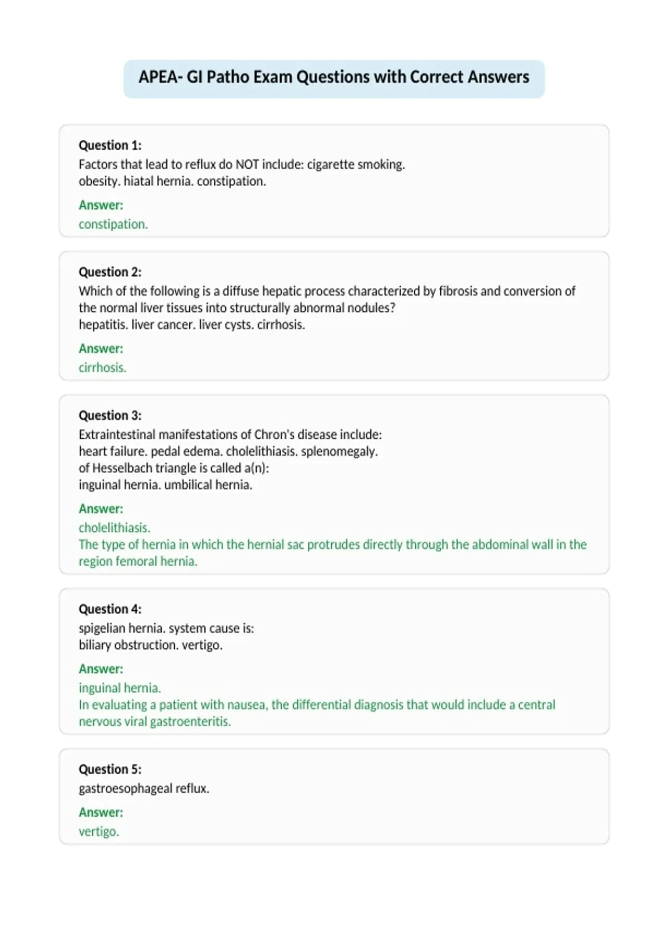Click the 'spigelian hernia. system cause is:' line
Screen dimensions: 668x947
point(166,628)
